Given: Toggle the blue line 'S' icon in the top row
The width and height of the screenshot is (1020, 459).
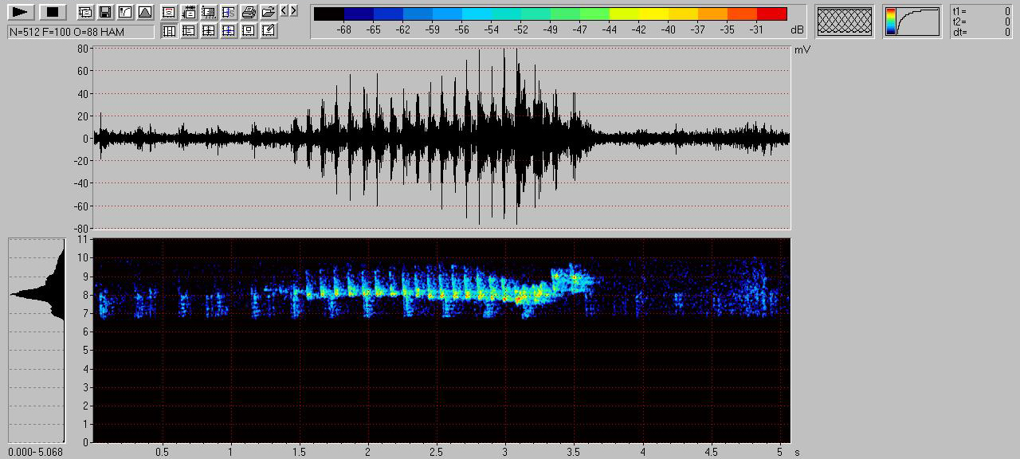Looking at the screenshot, I should tap(229, 12).
